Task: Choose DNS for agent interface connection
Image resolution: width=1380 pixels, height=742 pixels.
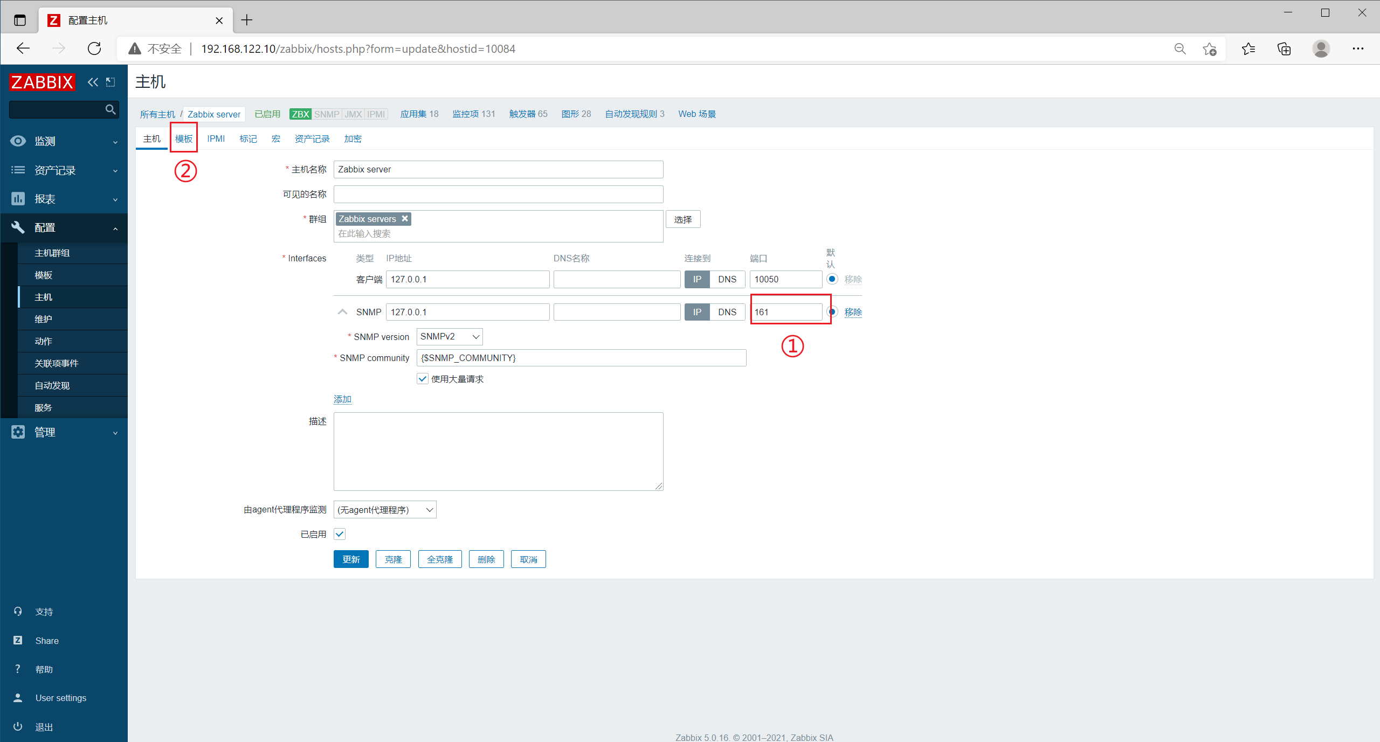Action: click(x=727, y=279)
